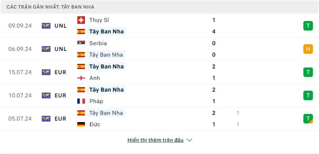Click the Serbia flag icon
319x154 pixels.
81,43
